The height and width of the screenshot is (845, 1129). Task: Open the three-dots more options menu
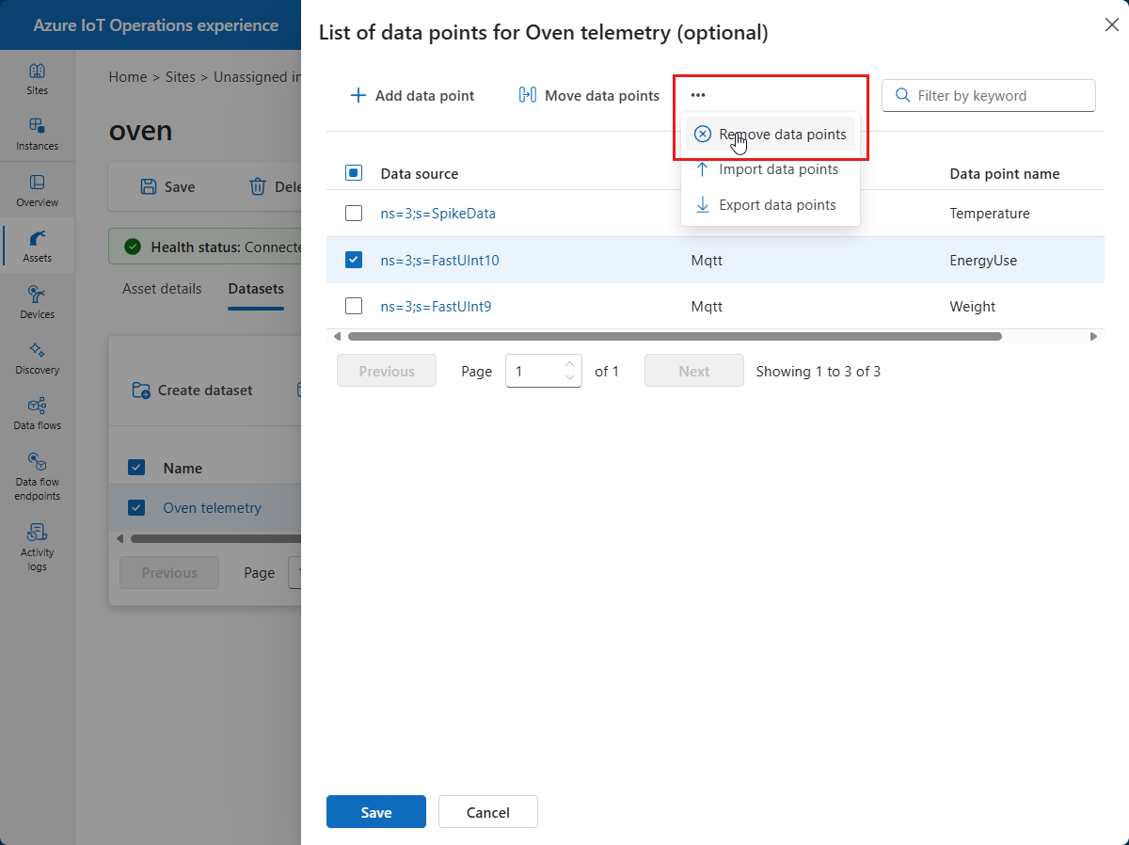click(697, 95)
